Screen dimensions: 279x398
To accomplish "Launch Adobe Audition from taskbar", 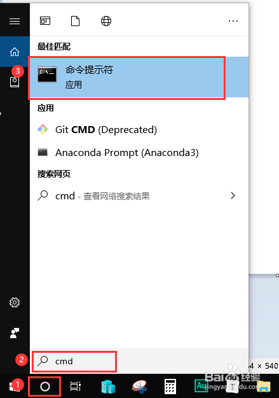I will [x=201, y=386].
